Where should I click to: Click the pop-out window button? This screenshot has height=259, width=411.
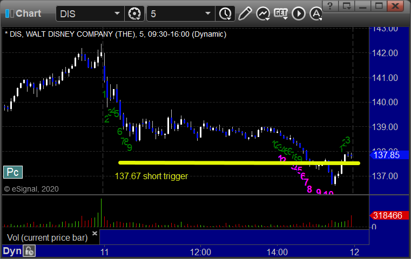(347, 6)
